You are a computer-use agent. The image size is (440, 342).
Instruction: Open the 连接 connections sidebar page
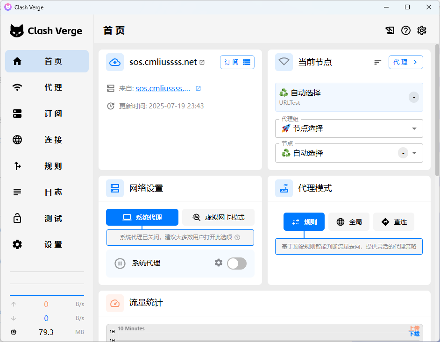[47, 140]
